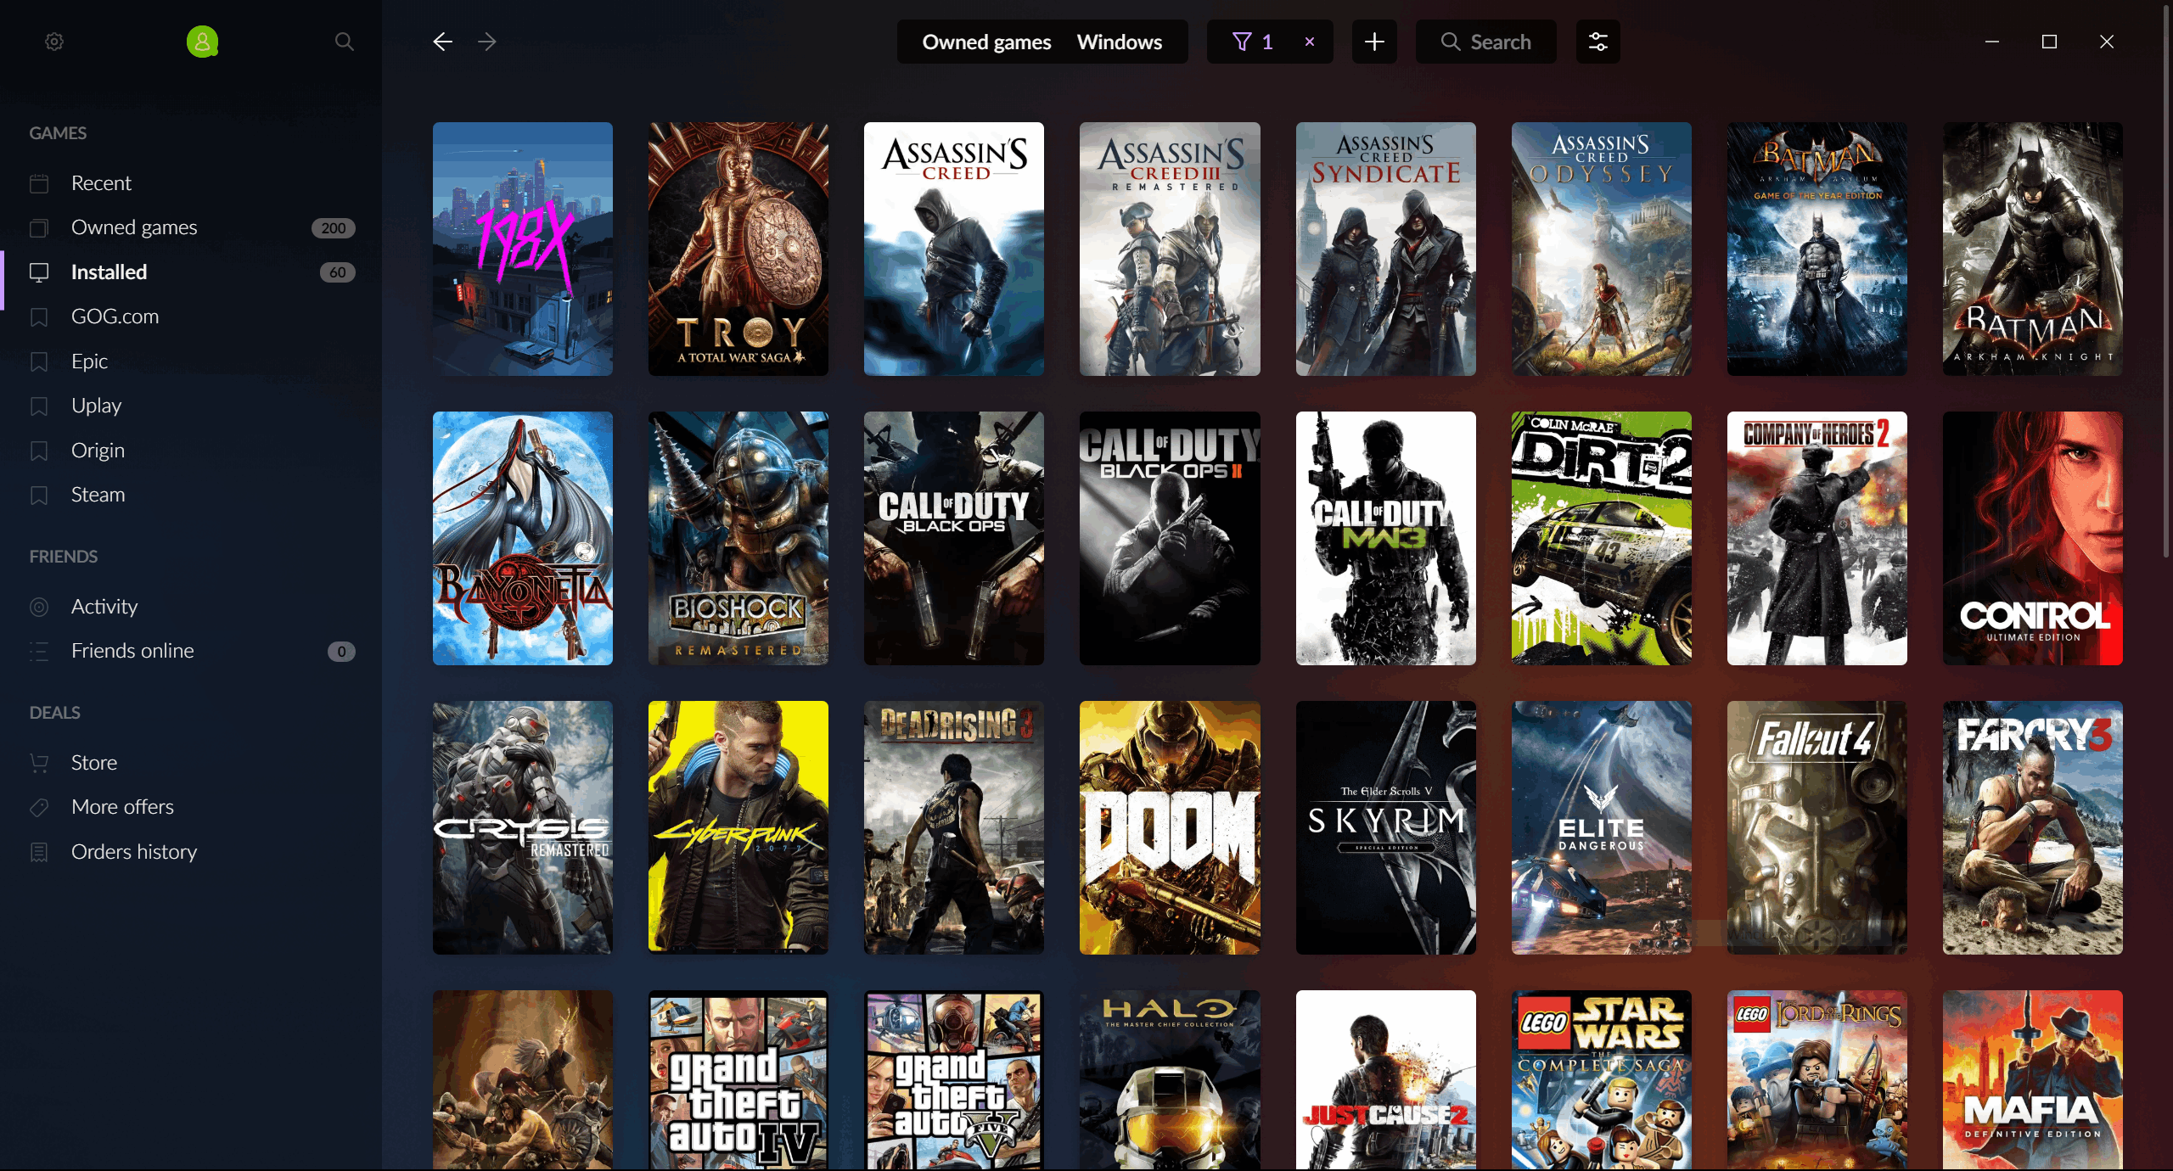Click the Friends online list icon

pos(39,651)
